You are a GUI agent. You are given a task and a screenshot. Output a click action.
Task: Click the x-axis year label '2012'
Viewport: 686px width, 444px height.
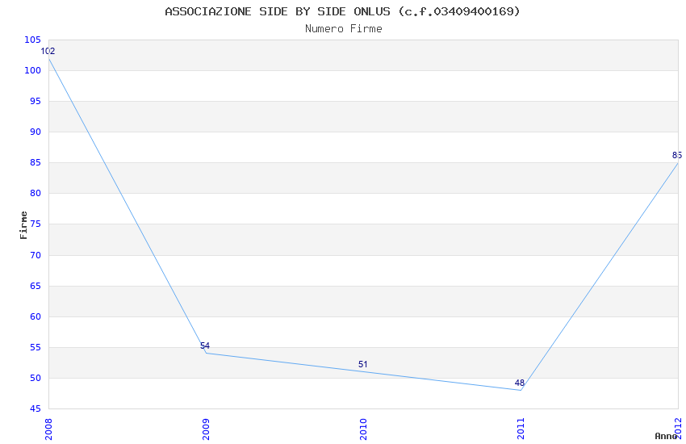coord(678,429)
